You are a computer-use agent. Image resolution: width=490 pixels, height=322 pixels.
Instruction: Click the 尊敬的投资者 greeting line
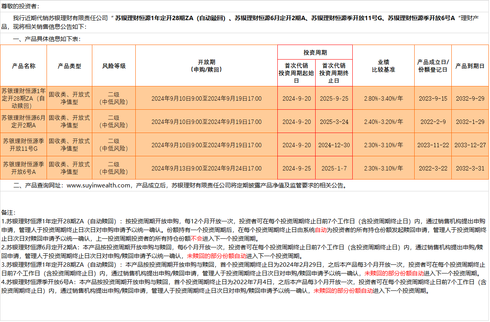(x=20, y=6)
